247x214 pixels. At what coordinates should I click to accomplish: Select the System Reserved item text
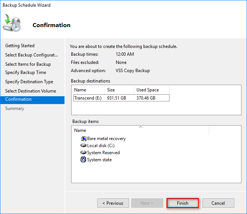tap(103, 153)
